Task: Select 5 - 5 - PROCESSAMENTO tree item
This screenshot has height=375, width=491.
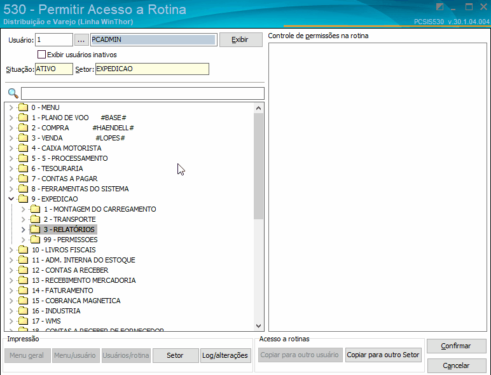Action: click(x=69, y=158)
